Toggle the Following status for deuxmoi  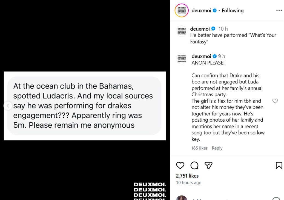[233, 10]
